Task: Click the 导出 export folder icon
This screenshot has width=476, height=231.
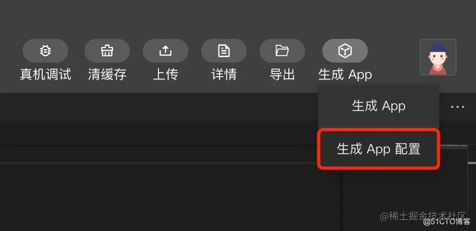Action: [282, 51]
